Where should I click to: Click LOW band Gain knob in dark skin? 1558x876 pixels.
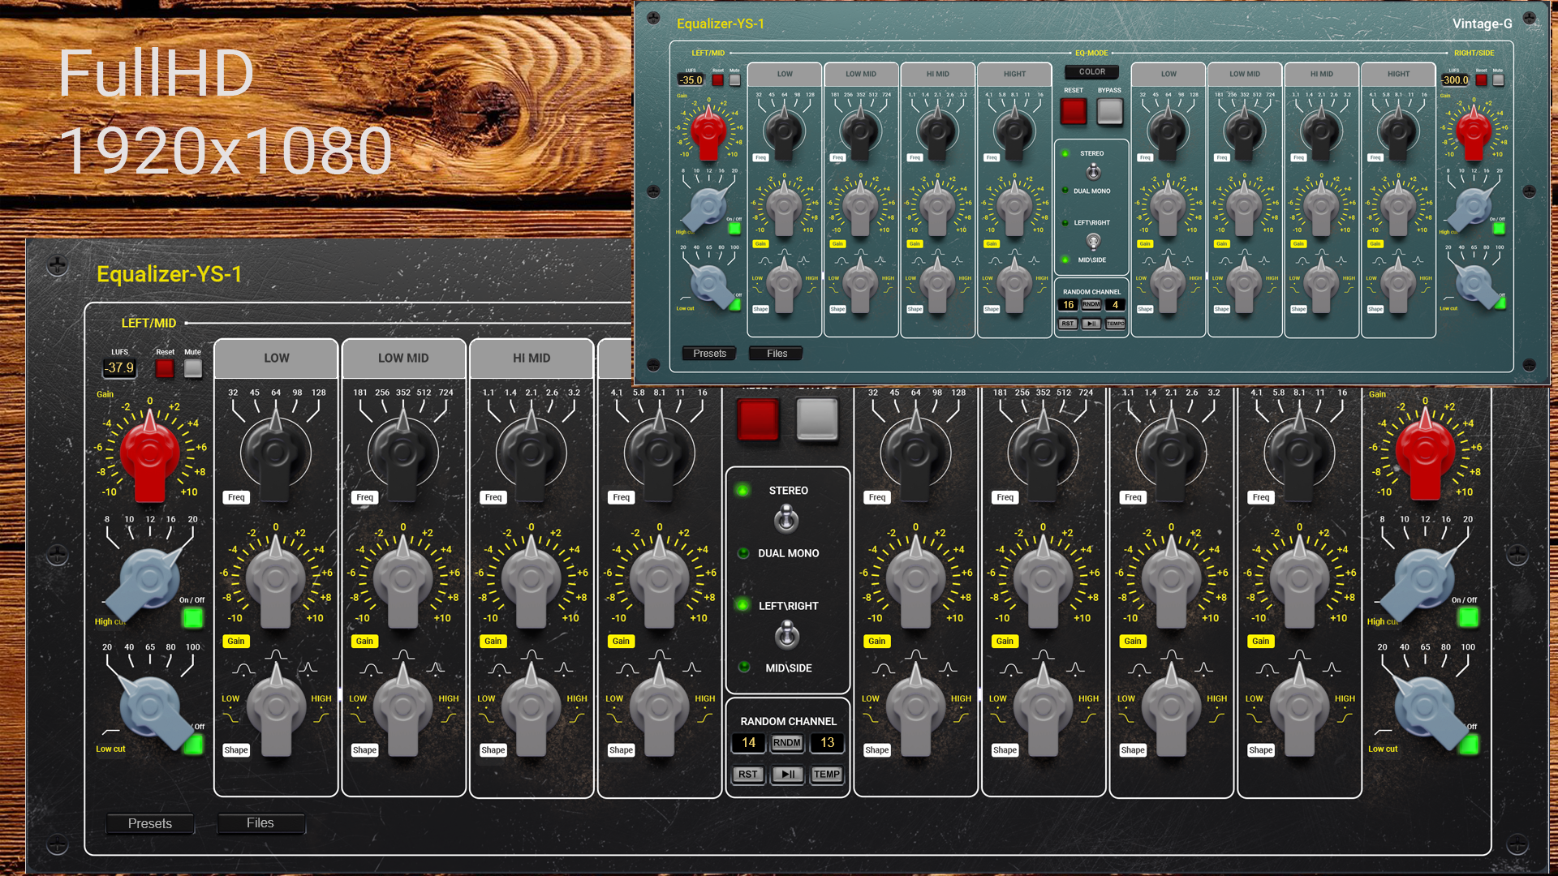(276, 581)
